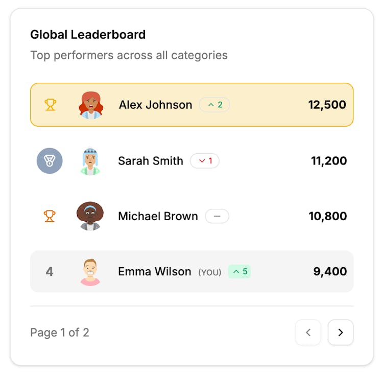Click the up 2 rank badge for Alex

coord(214,105)
